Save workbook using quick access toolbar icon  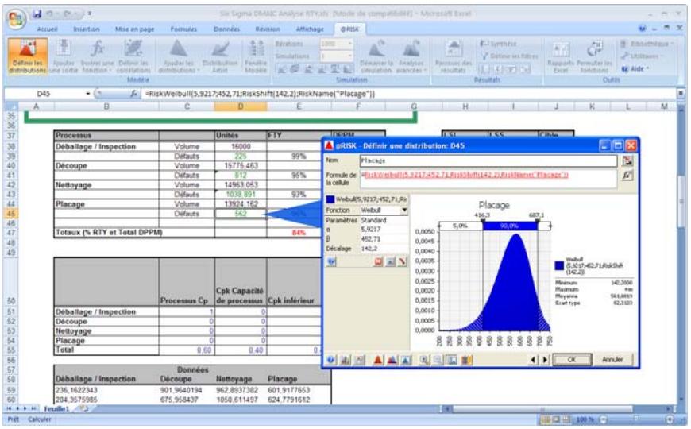[37, 14]
